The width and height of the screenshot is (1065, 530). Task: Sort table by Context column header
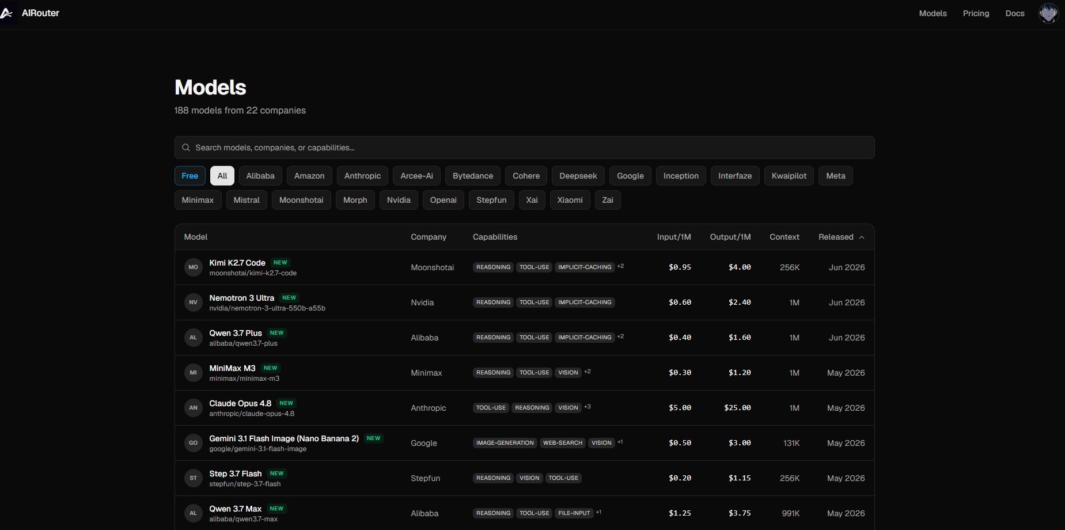click(784, 237)
